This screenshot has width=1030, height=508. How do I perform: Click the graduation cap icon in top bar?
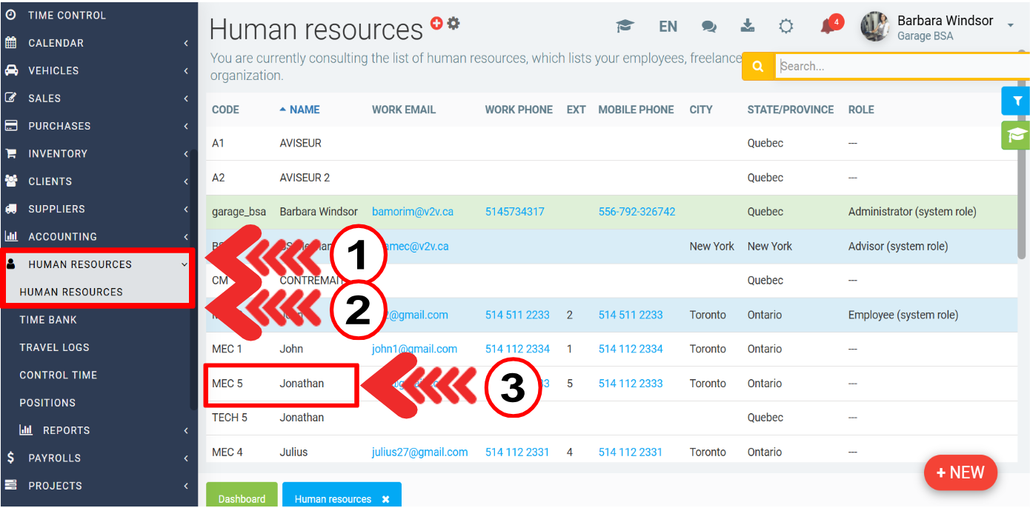pyautogui.click(x=625, y=27)
